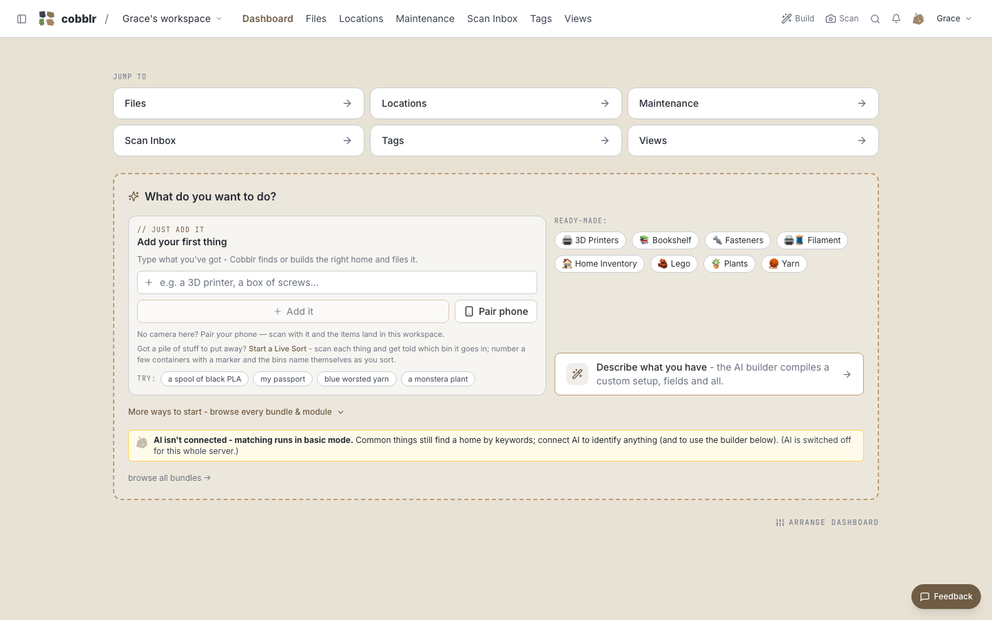The image size is (992, 620).
Task: Open the Maintenance nav tab
Action: 425,19
